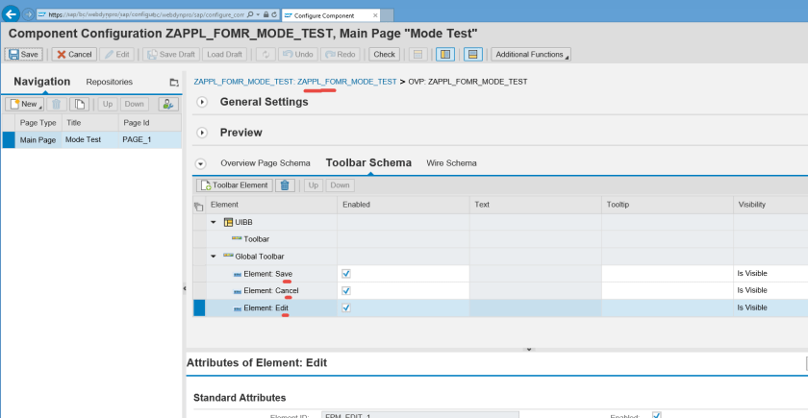The width and height of the screenshot is (808, 418).
Task: Click the Load Draft button
Action: coord(225,54)
